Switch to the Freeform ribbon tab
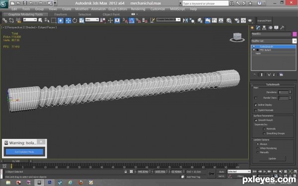The width and height of the screenshot is (298, 186). pyautogui.click(x=61, y=14)
